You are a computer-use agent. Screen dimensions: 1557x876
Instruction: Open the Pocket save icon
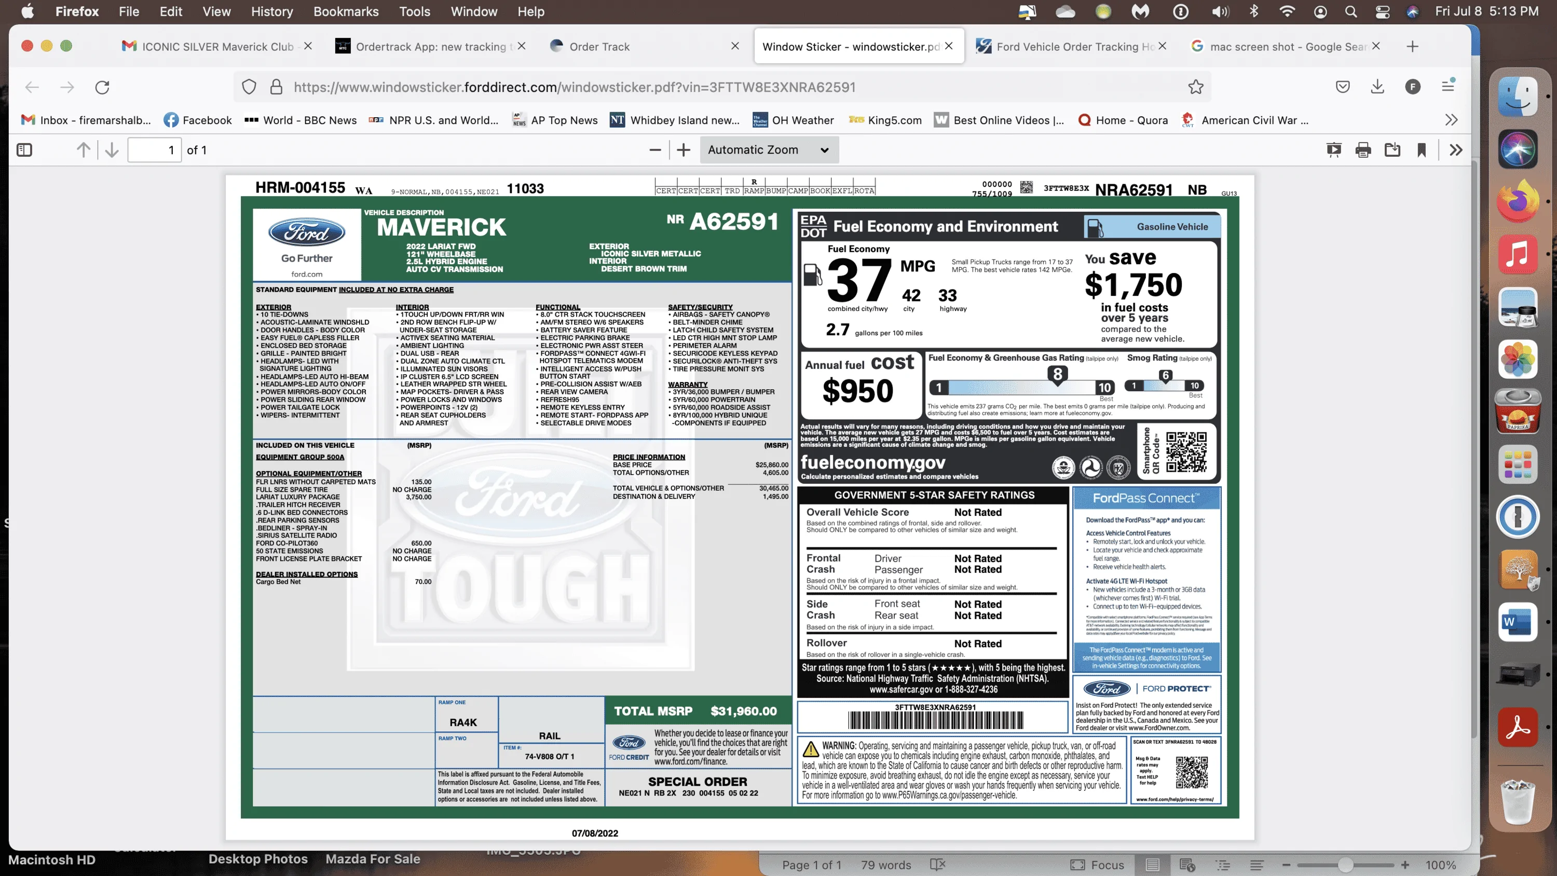click(x=1343, y=87)
